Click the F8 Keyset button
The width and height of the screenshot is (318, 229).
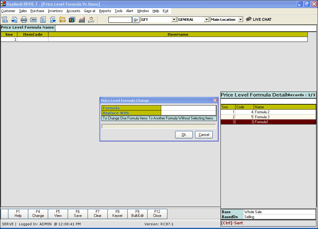pyautogui.click(x=117, y=214)
